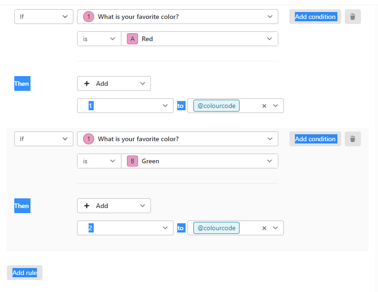Delete the first rule with trash icon
Screen dimensions: 378x292
tap(353, 17)
